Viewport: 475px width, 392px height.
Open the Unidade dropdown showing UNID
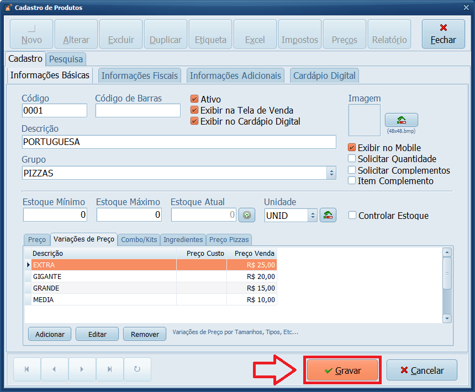coord(307,214)
